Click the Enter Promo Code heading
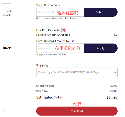This screenshot has height=117, width=125. click(x=48, y=5)
